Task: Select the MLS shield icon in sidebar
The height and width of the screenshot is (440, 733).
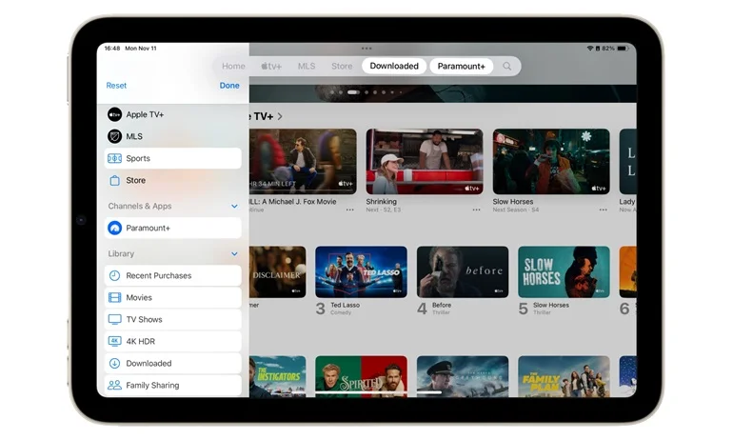Action: click(114, 136)
